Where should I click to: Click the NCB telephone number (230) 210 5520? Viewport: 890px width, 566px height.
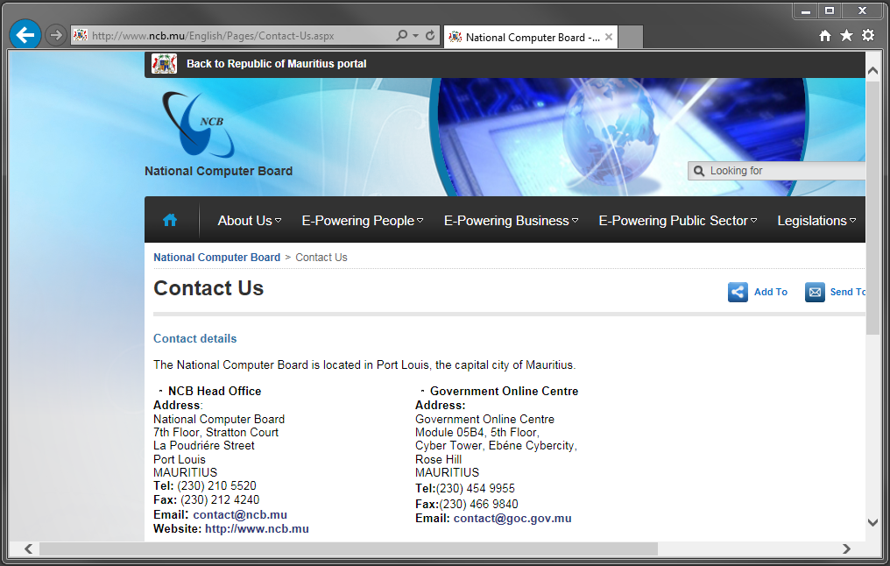coord(217,486)
